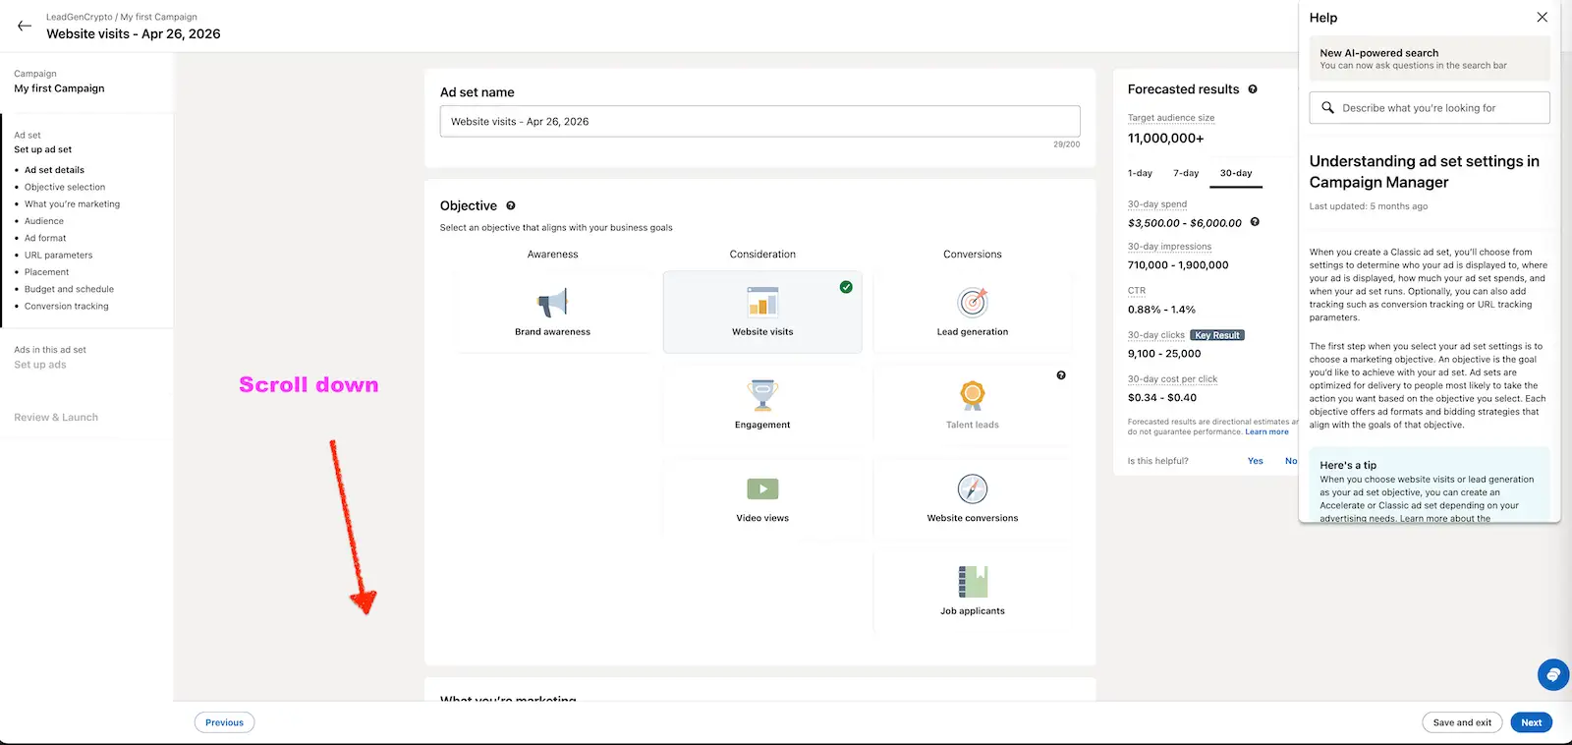The image size is (1572, 745).
Task: Open Learn more forecast link
Action: (x=1266, y=432)
